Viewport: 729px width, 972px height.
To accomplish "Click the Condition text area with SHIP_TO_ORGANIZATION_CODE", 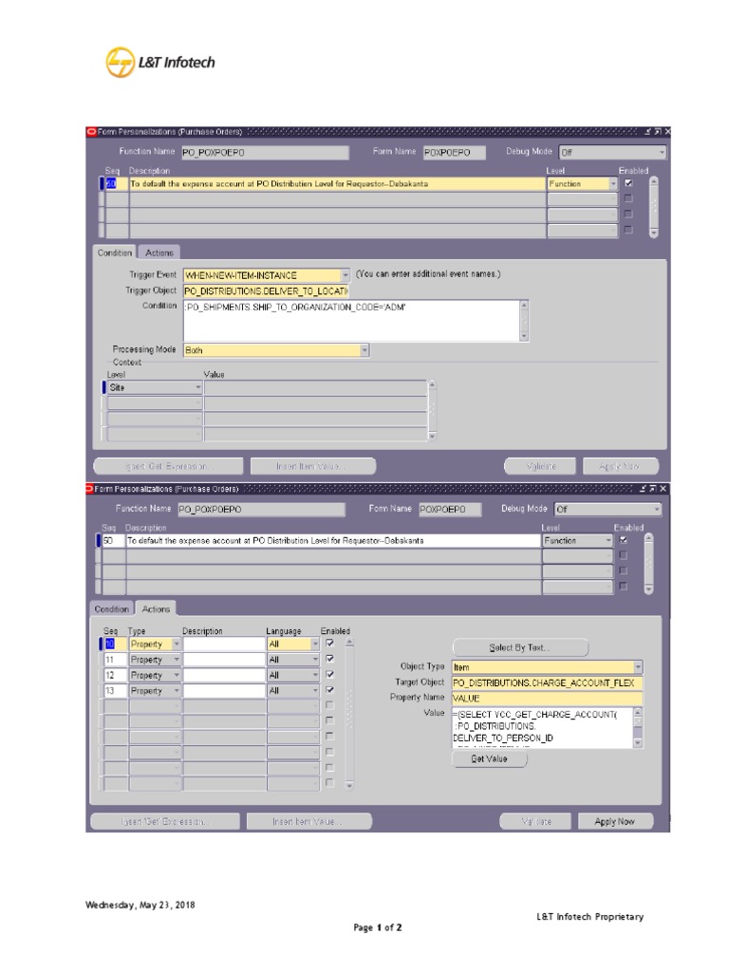I will point(351,321).
